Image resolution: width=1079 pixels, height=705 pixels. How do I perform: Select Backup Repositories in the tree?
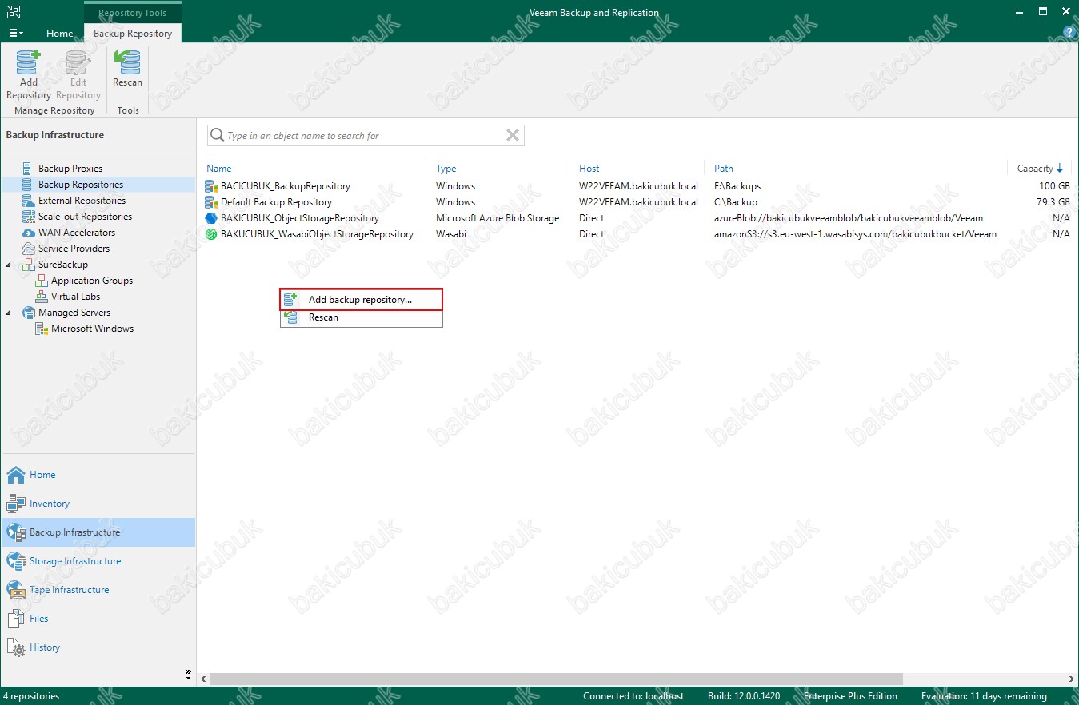(80, 185)
